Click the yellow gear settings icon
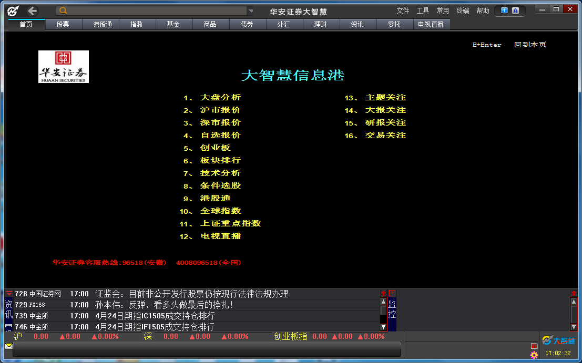 click(534, 355)
